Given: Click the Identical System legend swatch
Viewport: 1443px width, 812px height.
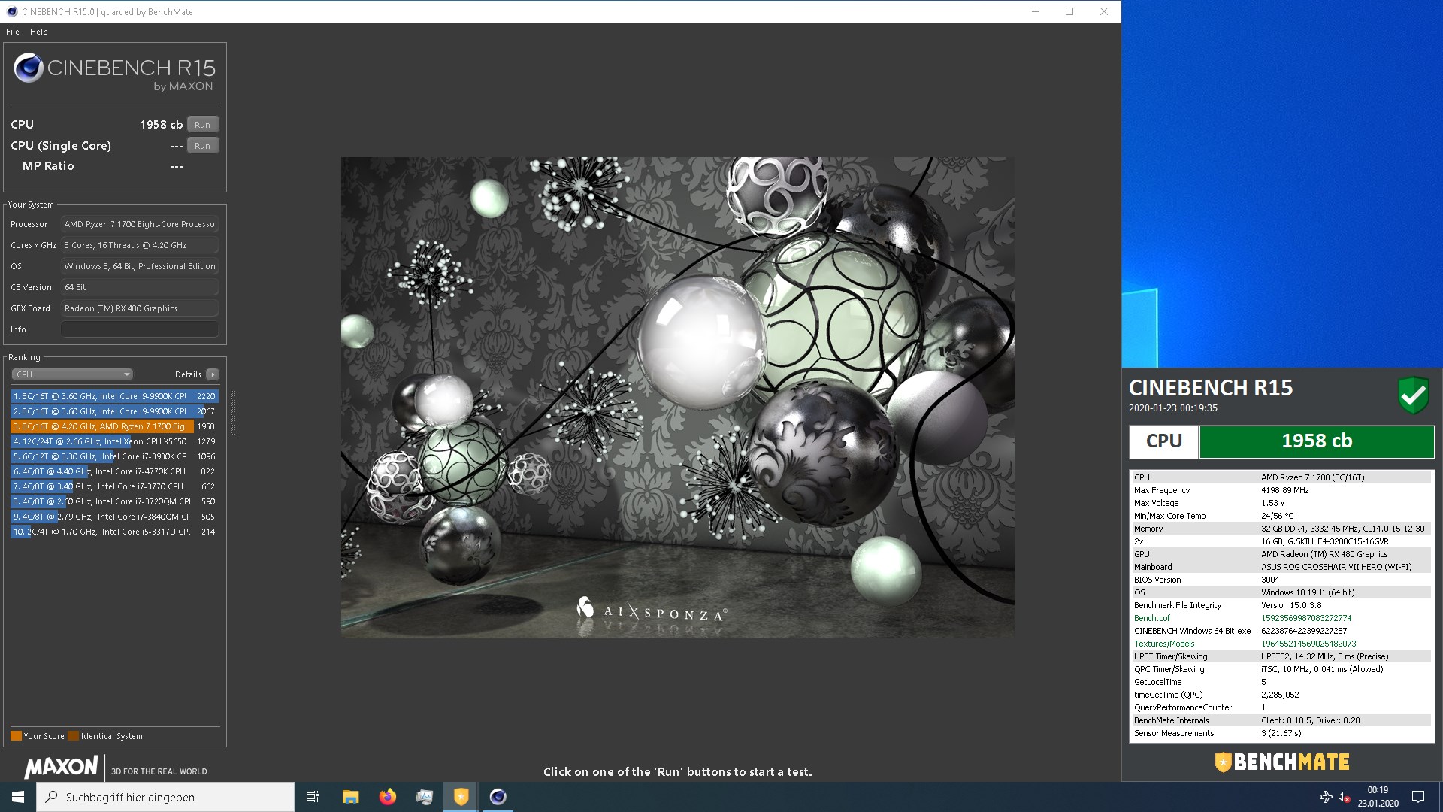Looking at the screenshot, I should click(73, 736).
